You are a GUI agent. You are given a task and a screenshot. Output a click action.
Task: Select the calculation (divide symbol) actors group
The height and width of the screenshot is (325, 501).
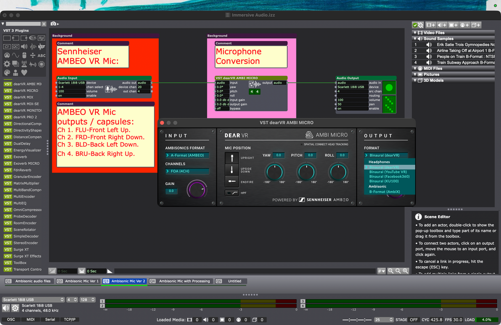(x=33, y=55)
